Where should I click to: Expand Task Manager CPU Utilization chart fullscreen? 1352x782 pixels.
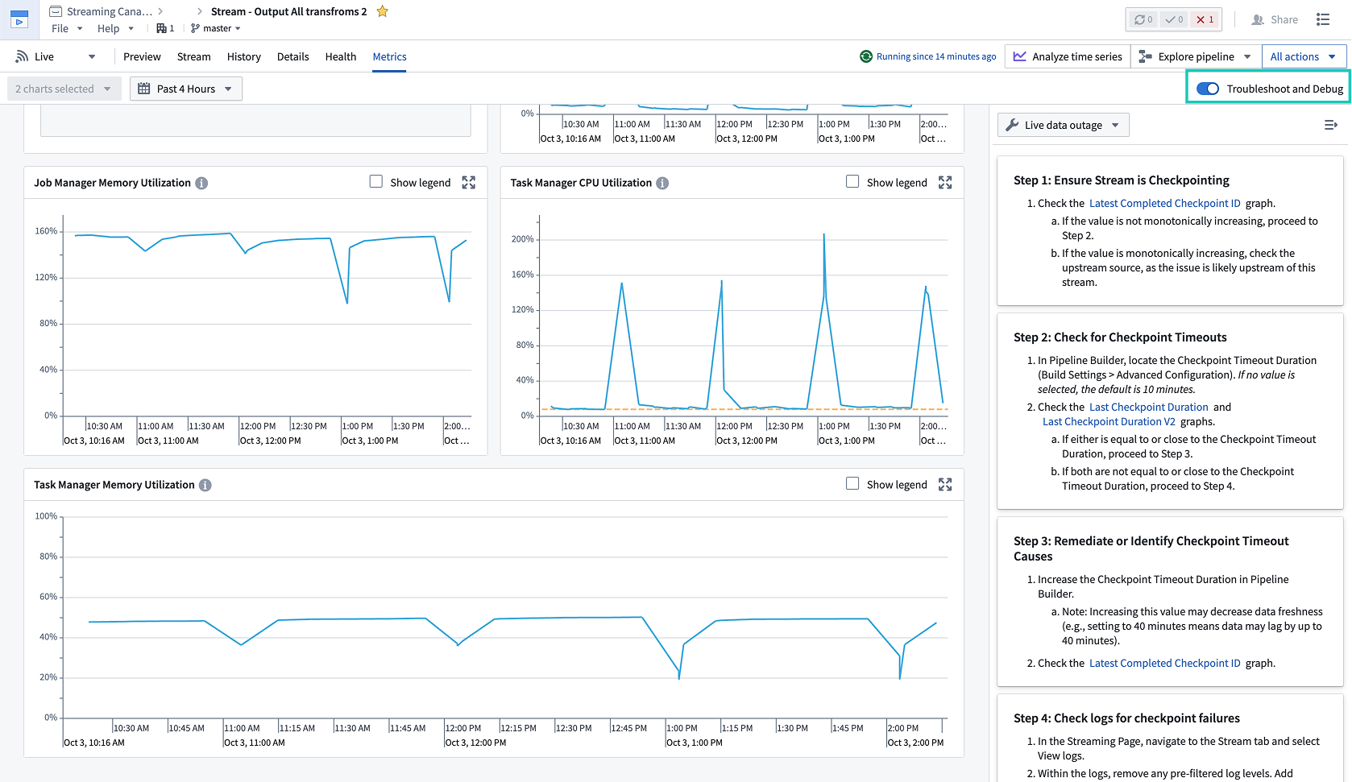(945, 183)
